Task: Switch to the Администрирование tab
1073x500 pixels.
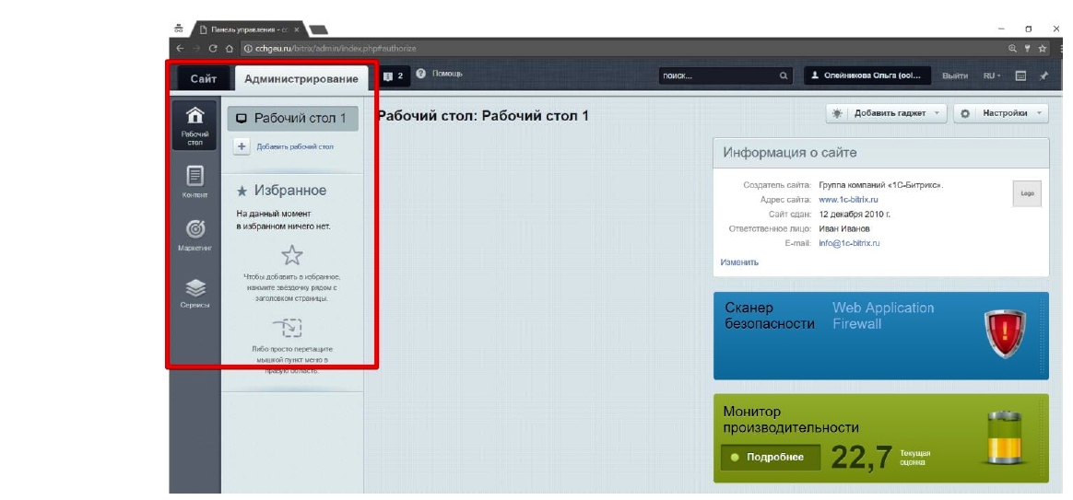Action: [301, 79]
